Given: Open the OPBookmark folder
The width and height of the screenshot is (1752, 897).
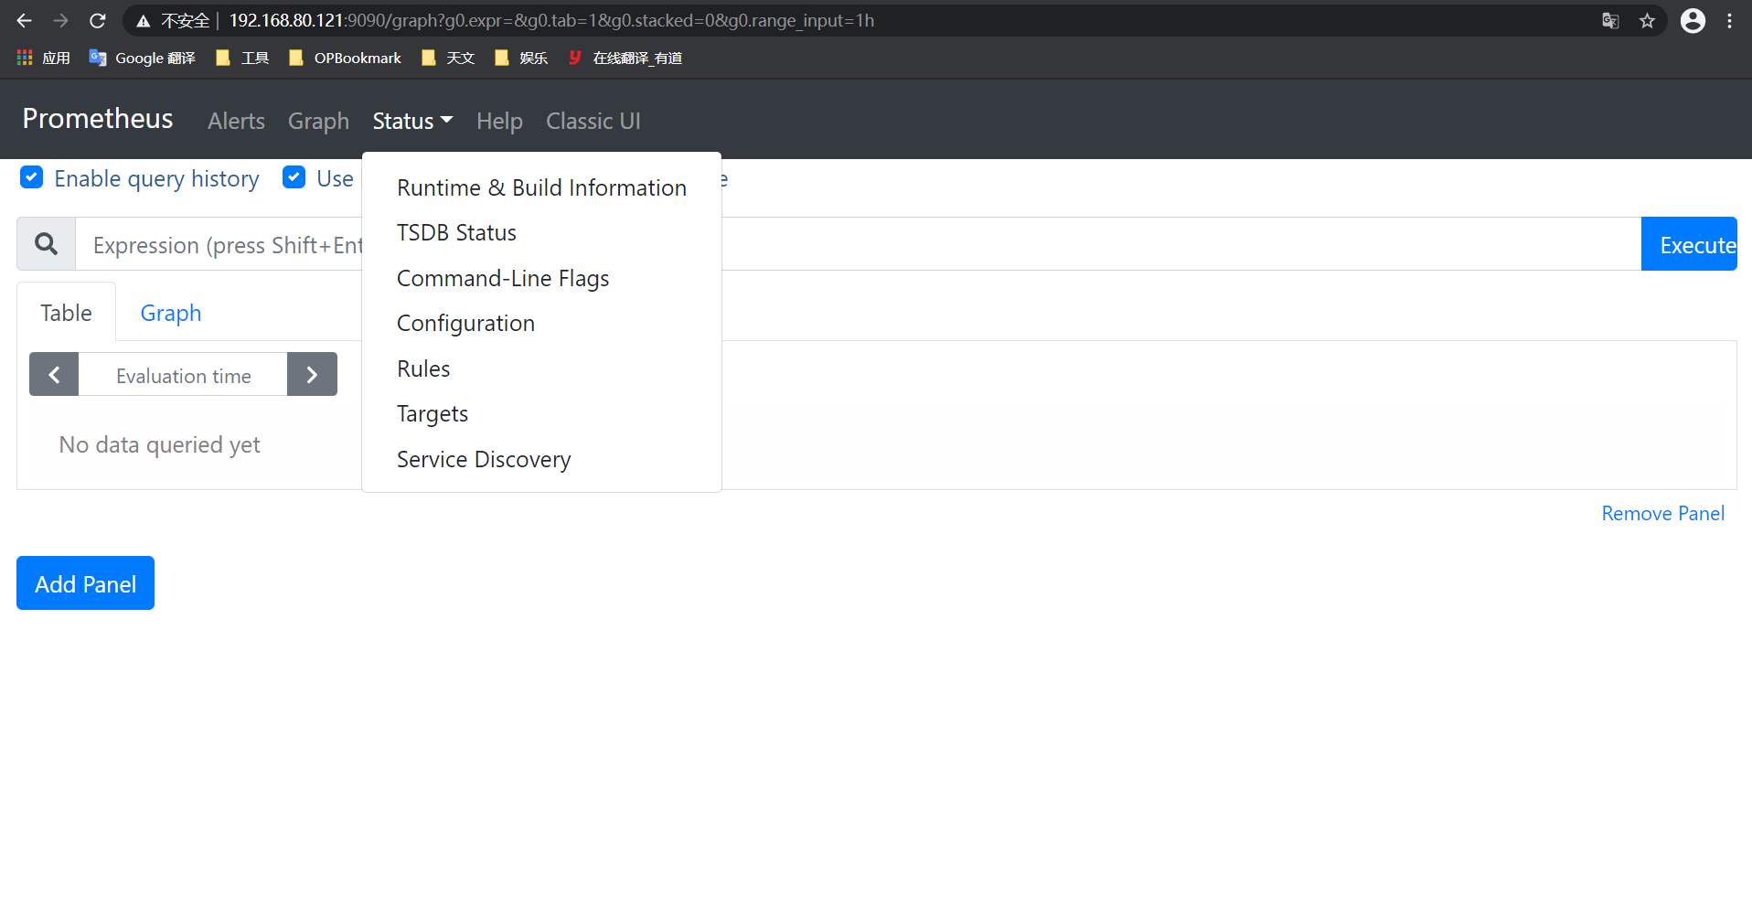Looking at the screenshot, I should pos(345,58).
